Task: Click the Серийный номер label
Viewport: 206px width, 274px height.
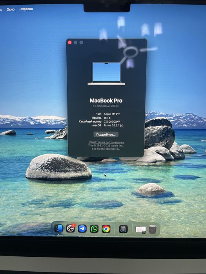Action: [x=90, y=121]
